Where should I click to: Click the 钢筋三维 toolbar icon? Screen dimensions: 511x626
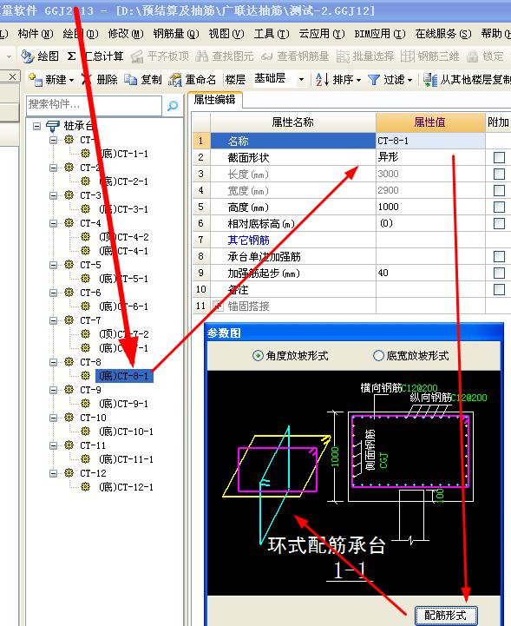pos(407,56)
